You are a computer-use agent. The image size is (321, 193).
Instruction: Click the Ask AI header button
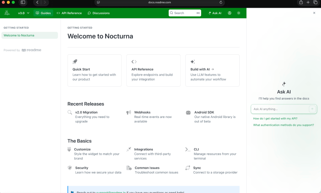tap(215, 13)
